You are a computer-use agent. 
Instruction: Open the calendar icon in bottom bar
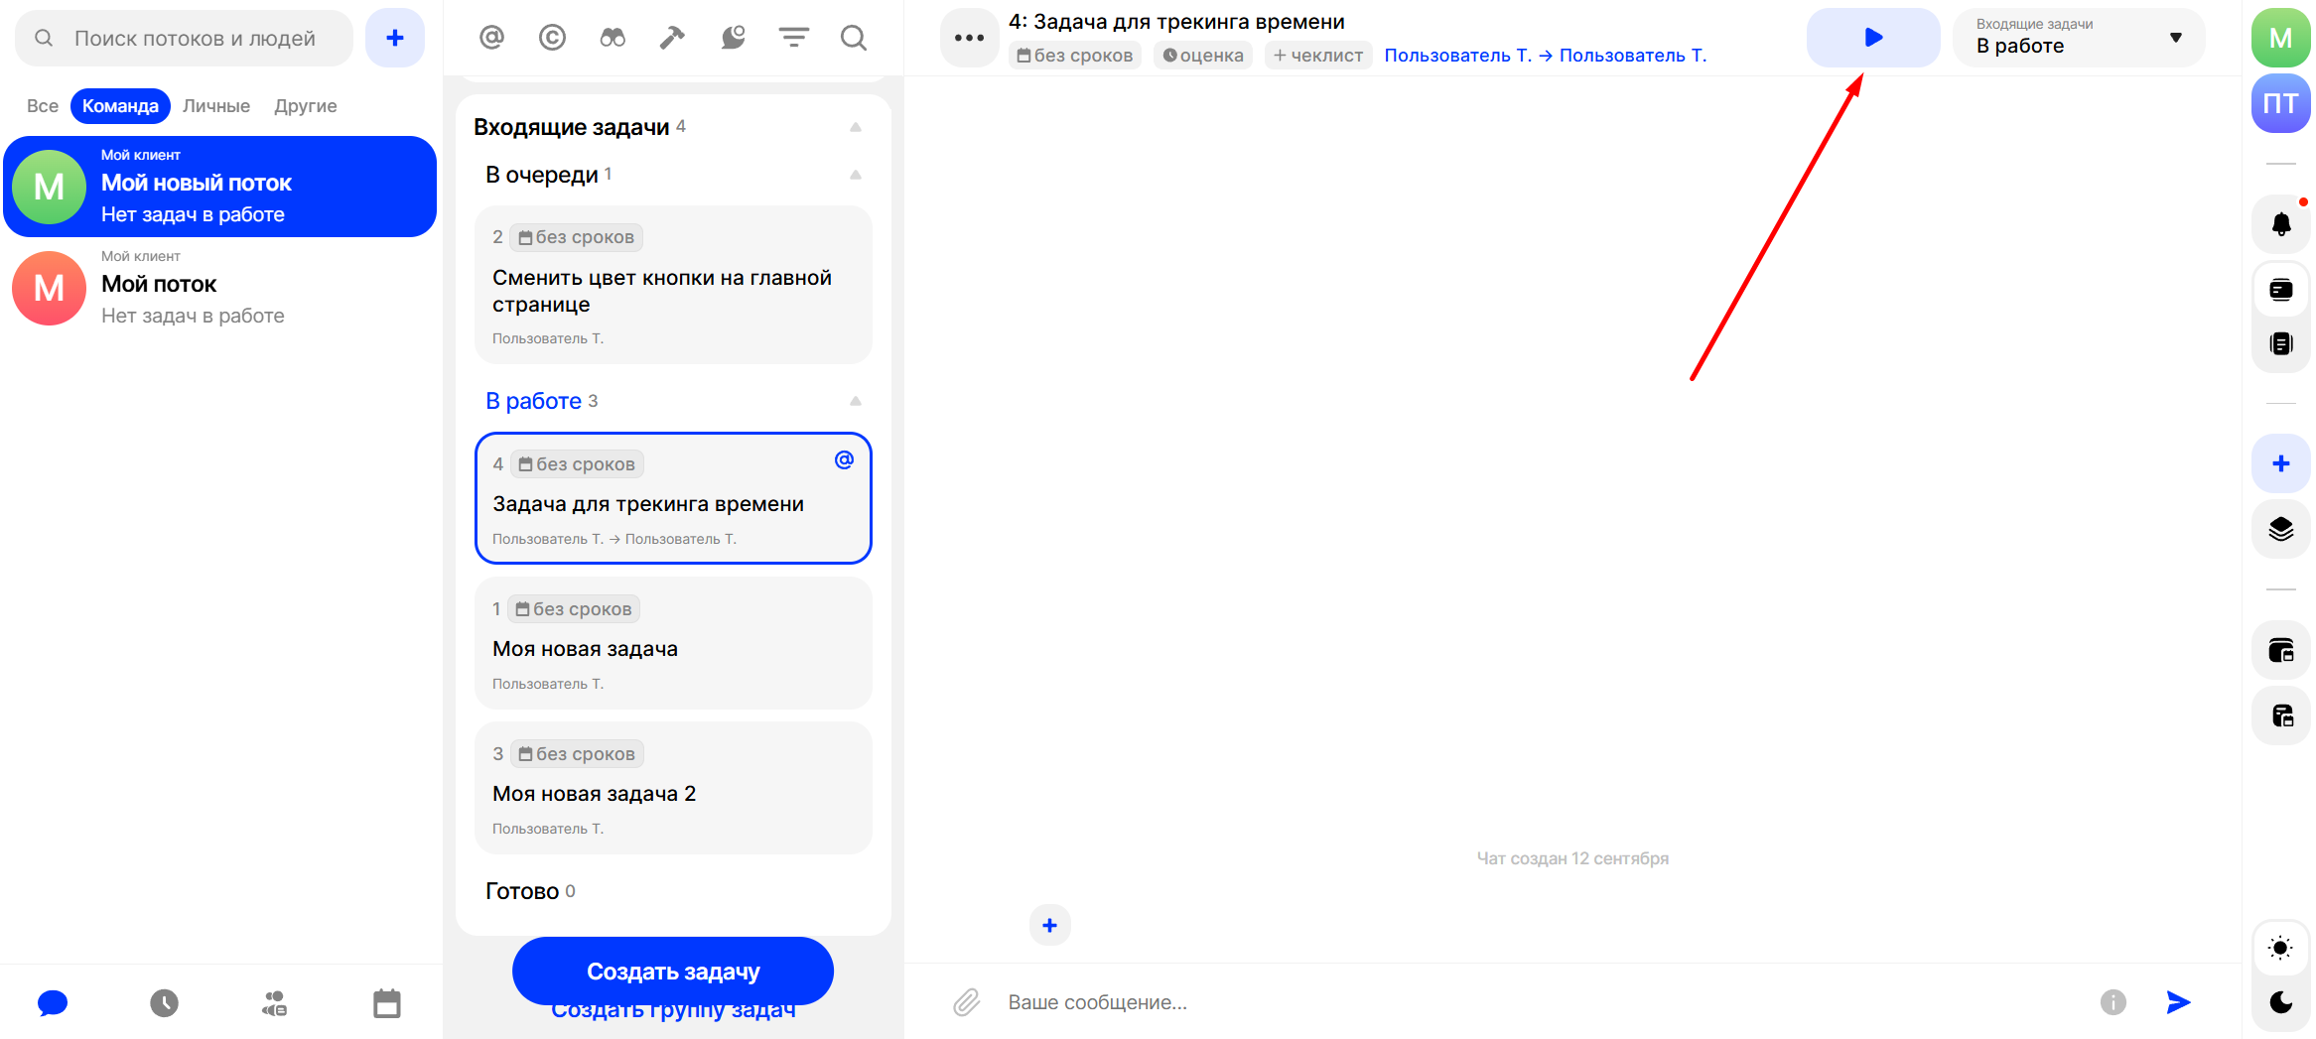point(386,1003)
